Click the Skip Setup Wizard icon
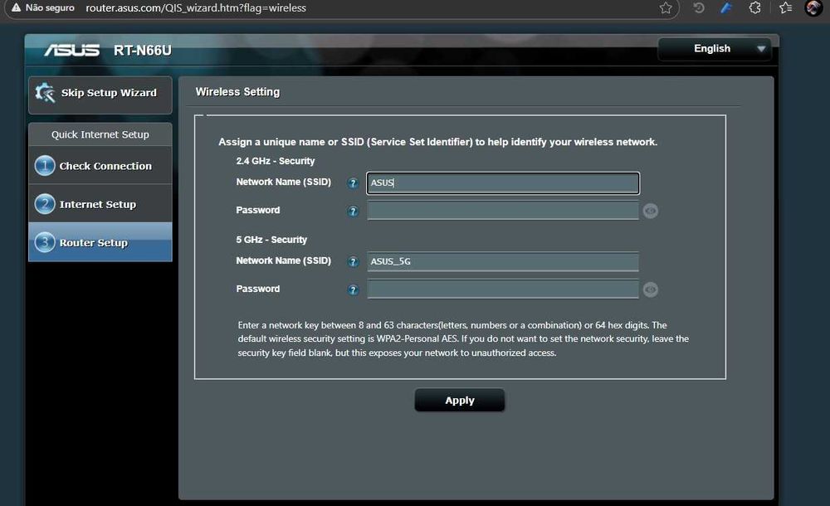 click(x=45, y=93)
